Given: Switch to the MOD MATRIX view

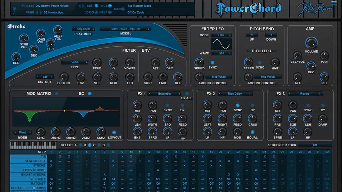Looking at the screenshot, I should point(56,94).
